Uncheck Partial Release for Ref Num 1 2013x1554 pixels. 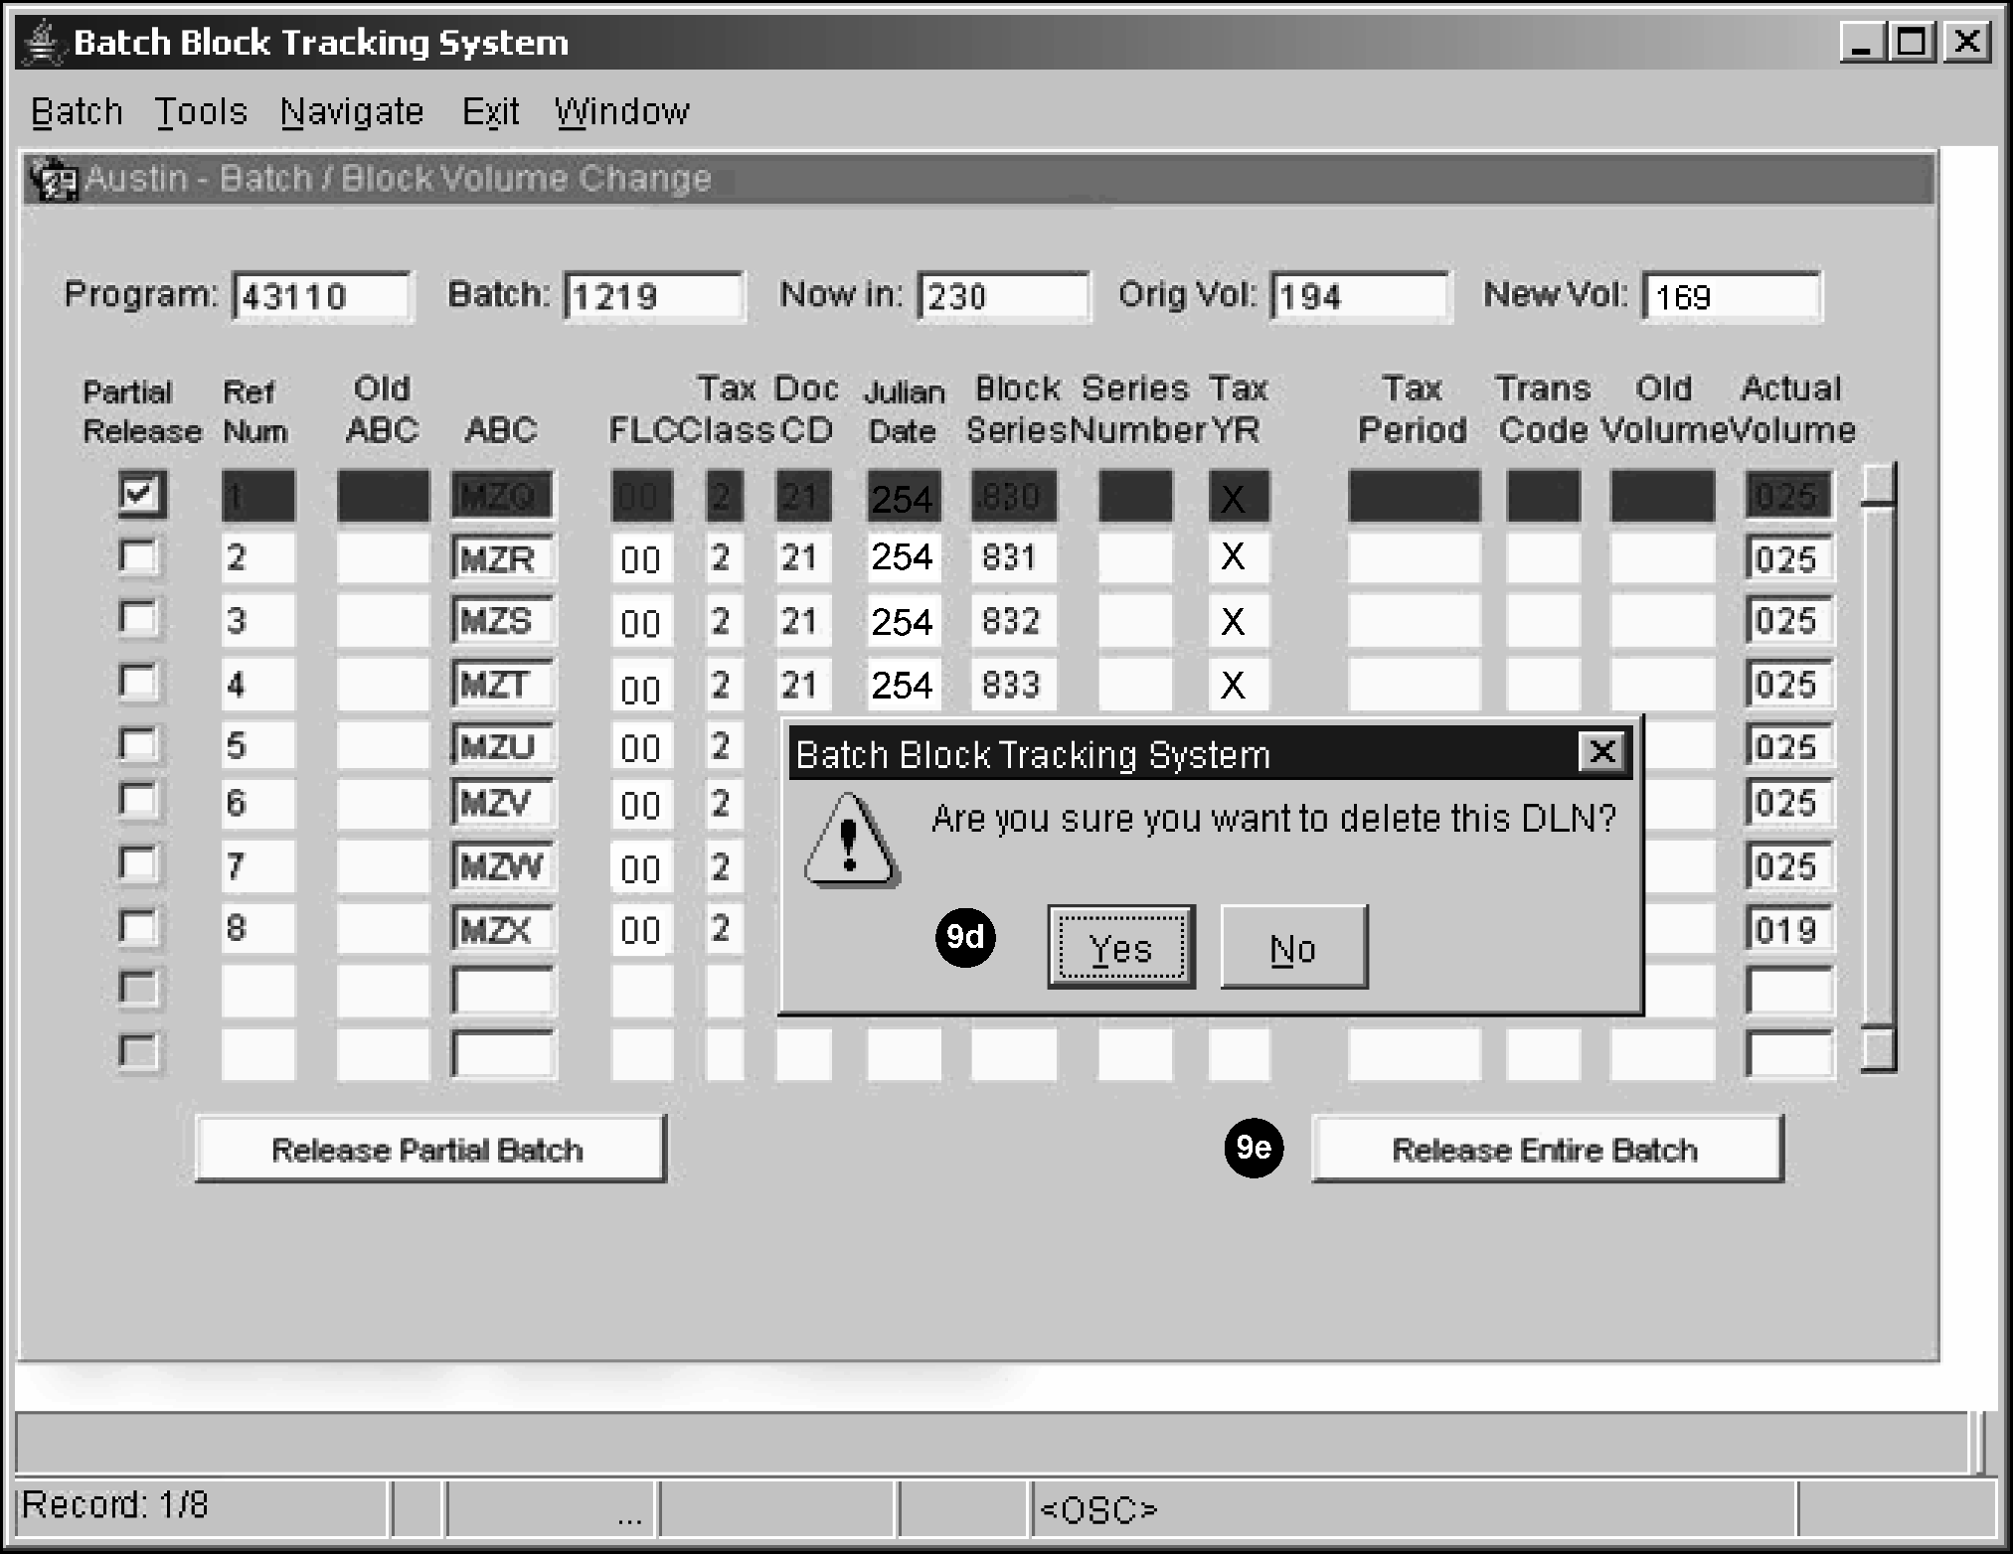click(140, 493)
